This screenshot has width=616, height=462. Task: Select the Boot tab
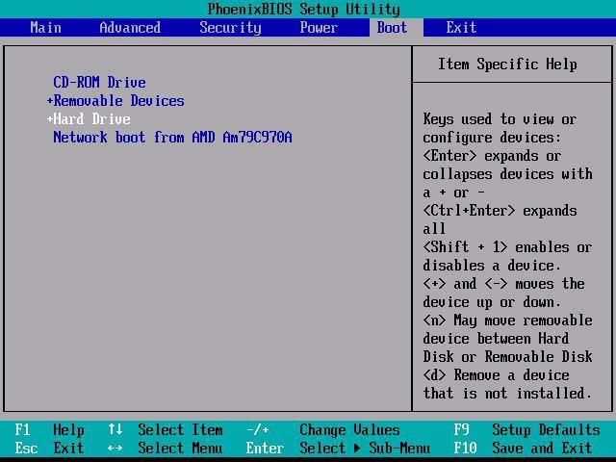click(x=392, y=28)
